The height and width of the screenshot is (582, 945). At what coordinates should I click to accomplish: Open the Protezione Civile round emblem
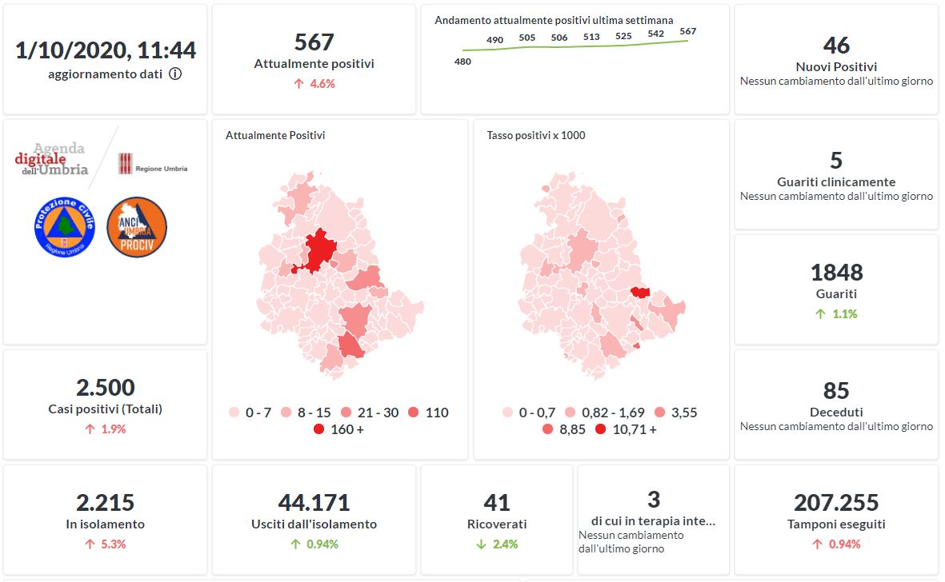(x=65, y=227)
